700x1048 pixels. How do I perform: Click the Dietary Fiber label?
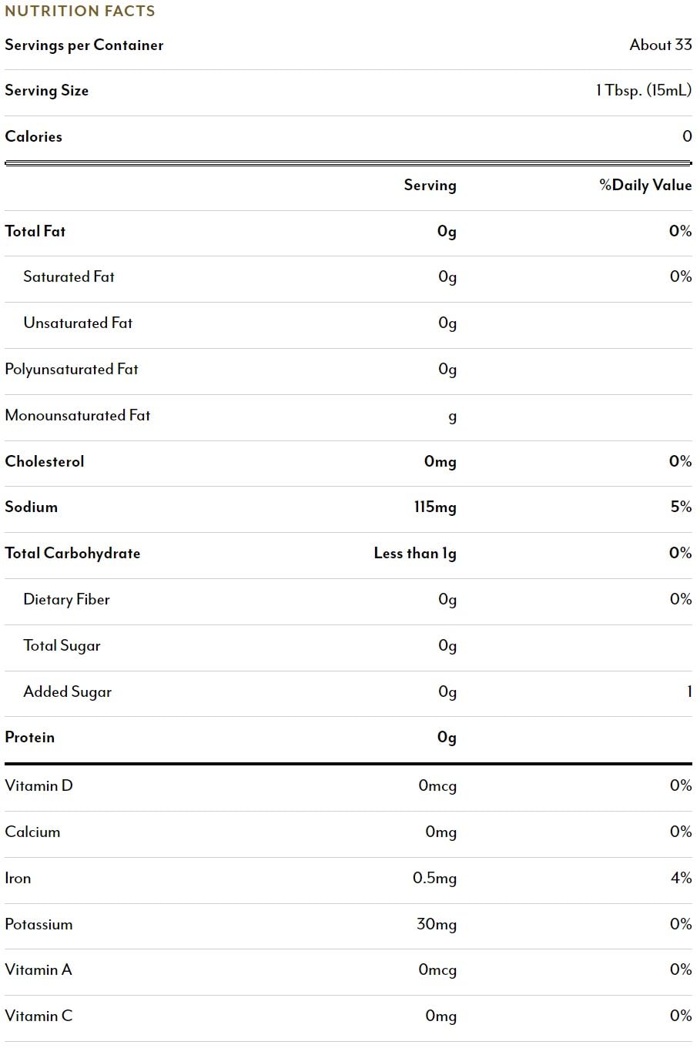pos(66,600)
